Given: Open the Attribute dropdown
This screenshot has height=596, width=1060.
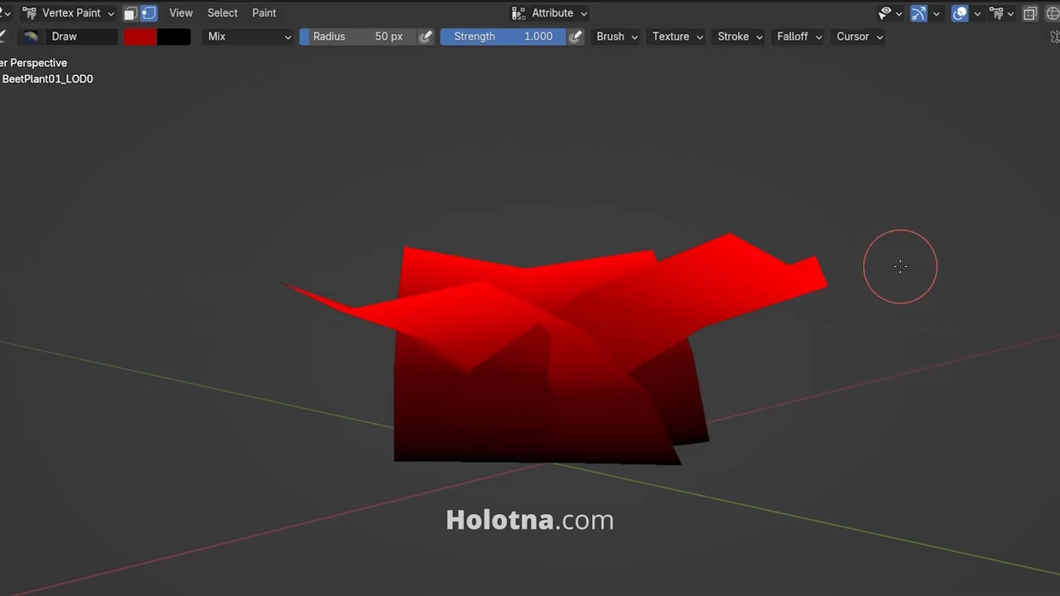Looking at the screenshot, I should click(550, 13).
